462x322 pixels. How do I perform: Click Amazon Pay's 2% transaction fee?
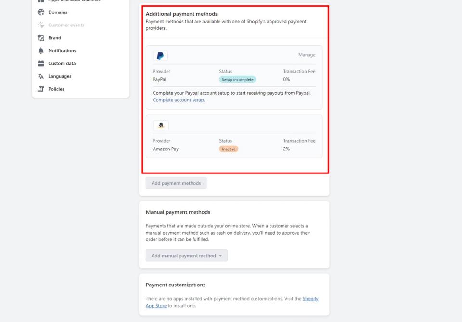(286, 149)
